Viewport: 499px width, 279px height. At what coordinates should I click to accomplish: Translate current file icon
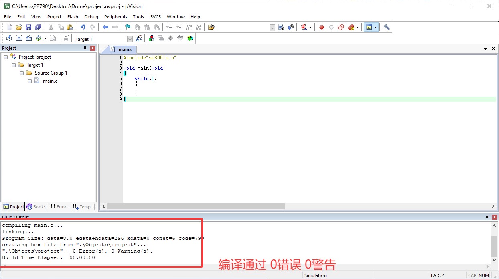tap(9, 38)
